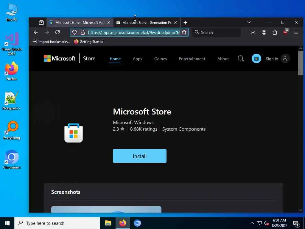
Task: Click the Sign in user avatar icon
Action: coord(285,58)
